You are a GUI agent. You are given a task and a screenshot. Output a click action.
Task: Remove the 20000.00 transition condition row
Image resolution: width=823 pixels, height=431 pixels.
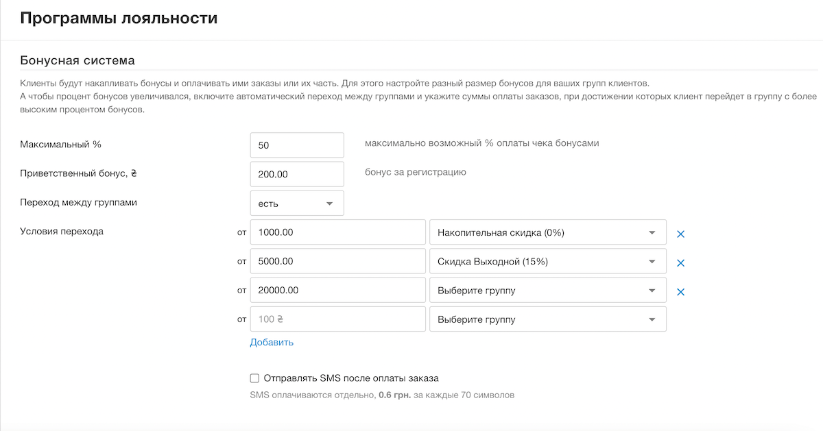680,291
